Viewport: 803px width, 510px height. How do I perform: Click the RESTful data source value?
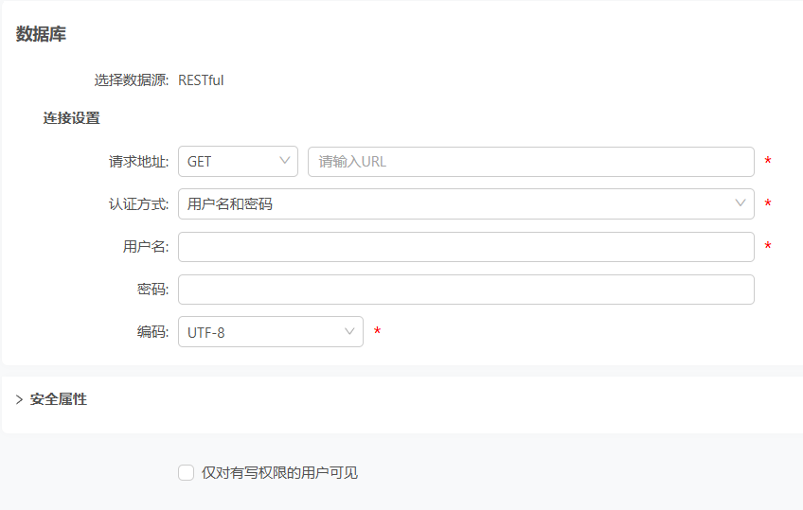click(201, 80)
